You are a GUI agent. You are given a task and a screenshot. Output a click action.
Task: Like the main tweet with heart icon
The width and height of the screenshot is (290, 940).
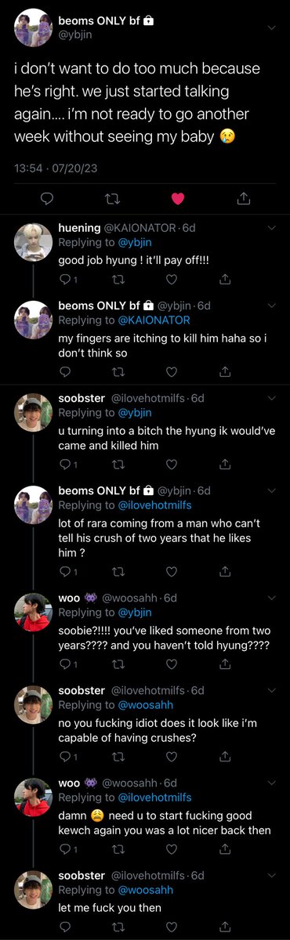[178, 198]
